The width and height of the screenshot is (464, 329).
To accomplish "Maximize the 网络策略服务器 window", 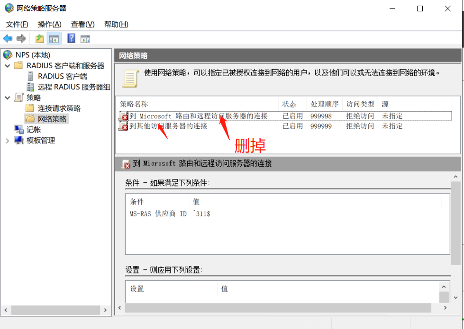I will tap(420, 9).
